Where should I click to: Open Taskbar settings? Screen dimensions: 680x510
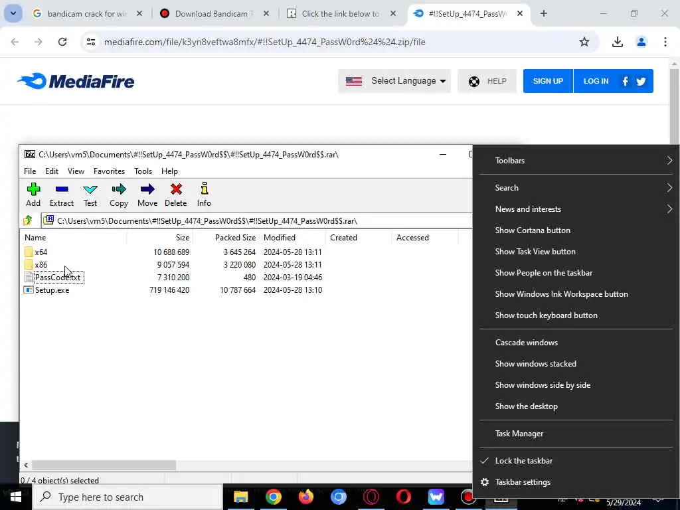click(576, 482)
